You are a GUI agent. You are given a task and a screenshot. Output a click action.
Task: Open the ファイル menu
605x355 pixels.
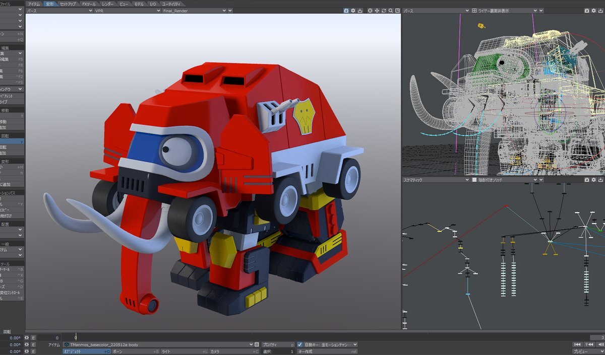(12, 4)
